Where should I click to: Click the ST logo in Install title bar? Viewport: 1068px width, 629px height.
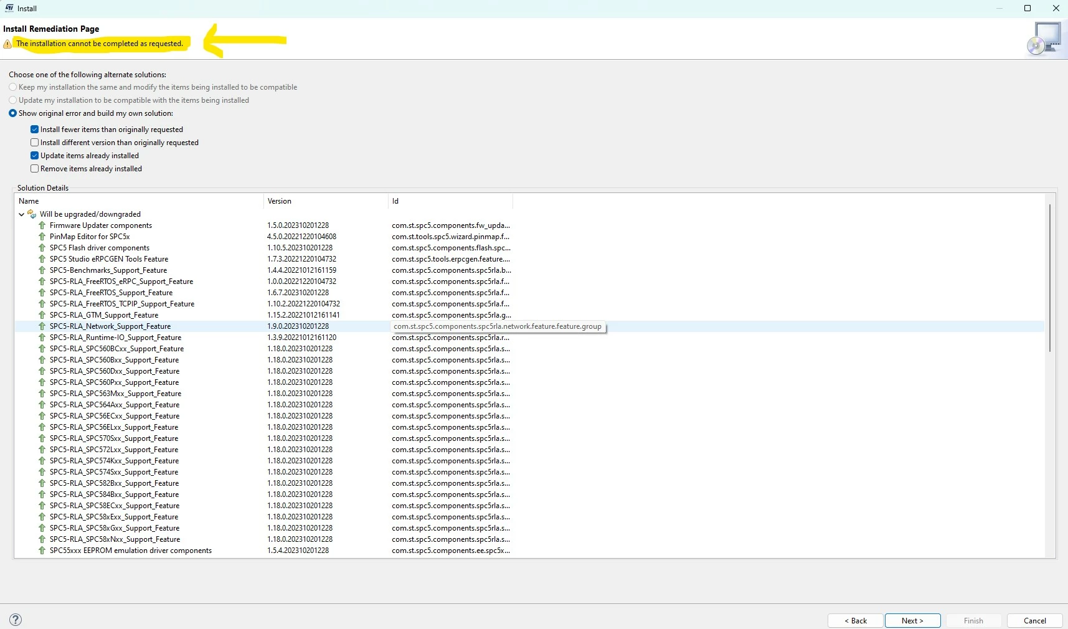(9, 8)
